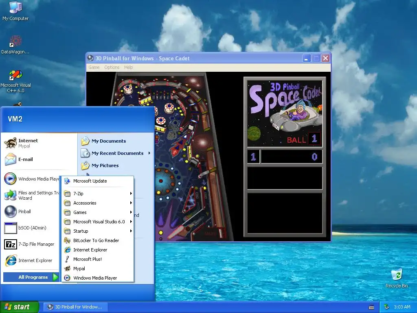Viewport: 417px width, 313px height.
Task: Click the My Documents folder icon
Action: 86,141
